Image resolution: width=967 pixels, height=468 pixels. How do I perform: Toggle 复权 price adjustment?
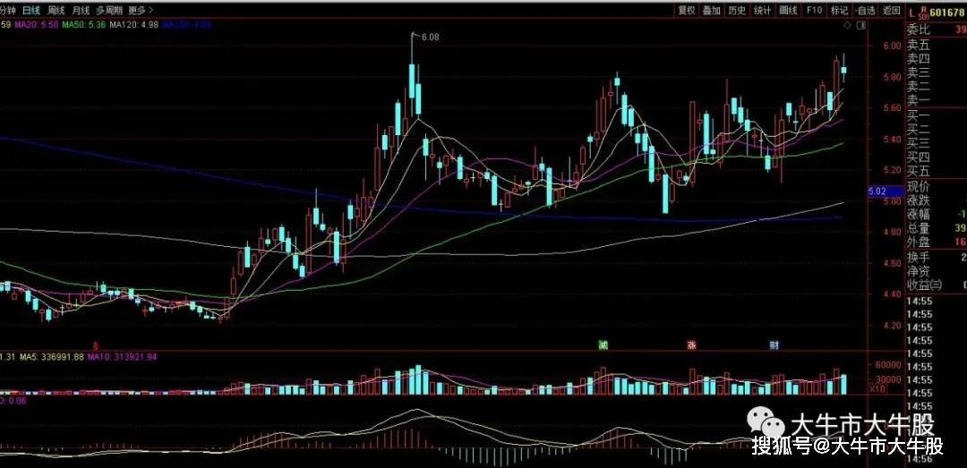click(686, 11)
